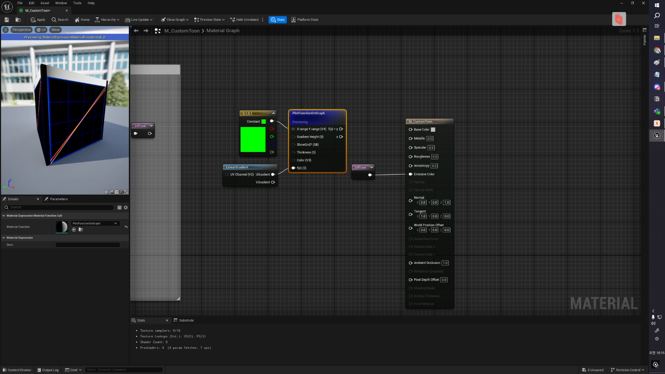
Task: Click the Save asset icon
Action: [x=7, y=20]
